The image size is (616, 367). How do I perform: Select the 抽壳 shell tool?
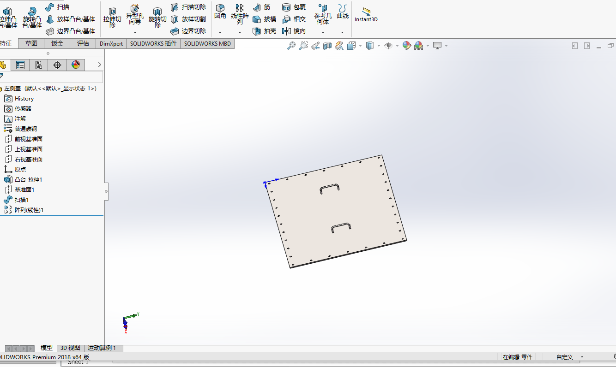tap(265, 31)
